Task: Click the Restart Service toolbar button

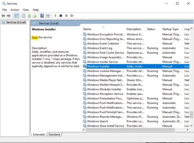Action: (72, 16)
